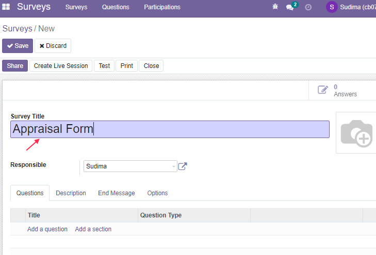Open the Participations menu
The image size is (376, 255).
pos(162,7)
